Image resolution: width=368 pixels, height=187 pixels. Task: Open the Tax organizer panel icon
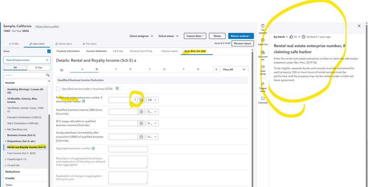263,26
